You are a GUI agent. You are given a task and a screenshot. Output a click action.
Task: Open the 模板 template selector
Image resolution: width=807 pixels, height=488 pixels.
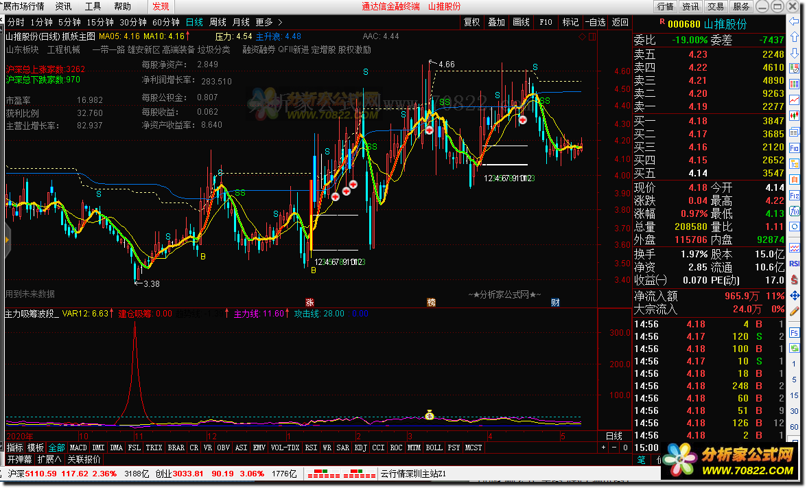(36, 448)
